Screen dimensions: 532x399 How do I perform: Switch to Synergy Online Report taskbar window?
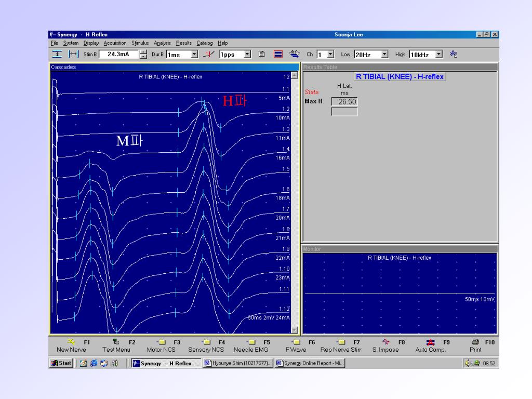[x=310, y=363]
